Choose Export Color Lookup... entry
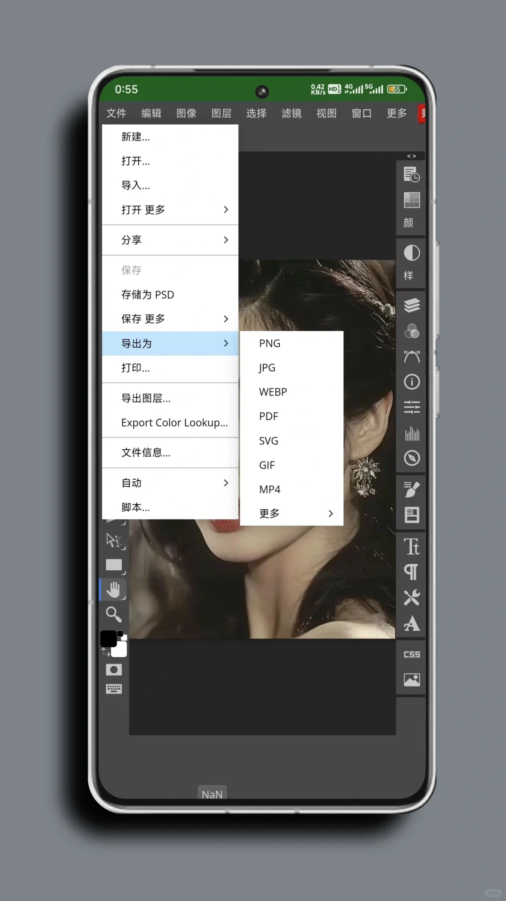This screenshot has height=901, width=506. click(x=170, y=423)
